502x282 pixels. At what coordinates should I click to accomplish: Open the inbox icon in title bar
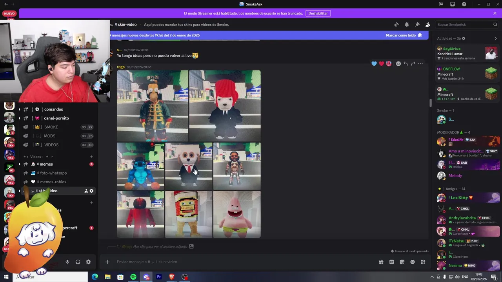[453, 4]
